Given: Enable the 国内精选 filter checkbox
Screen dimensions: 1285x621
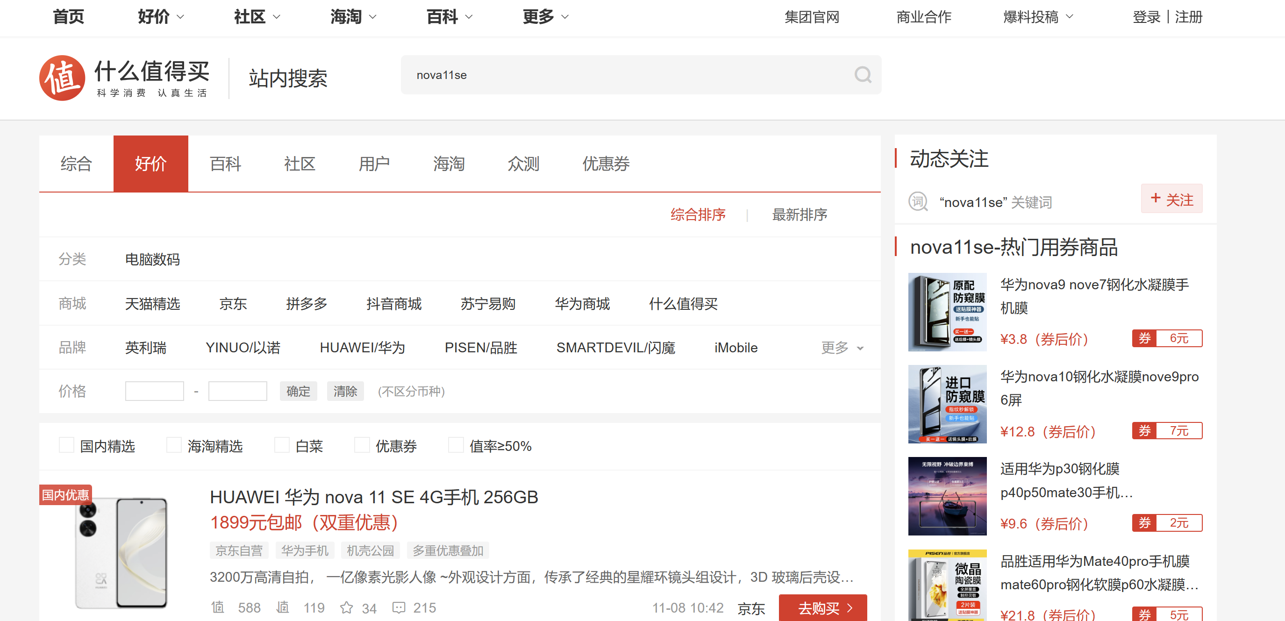Looking at the screenshot, I should point(66,445).
